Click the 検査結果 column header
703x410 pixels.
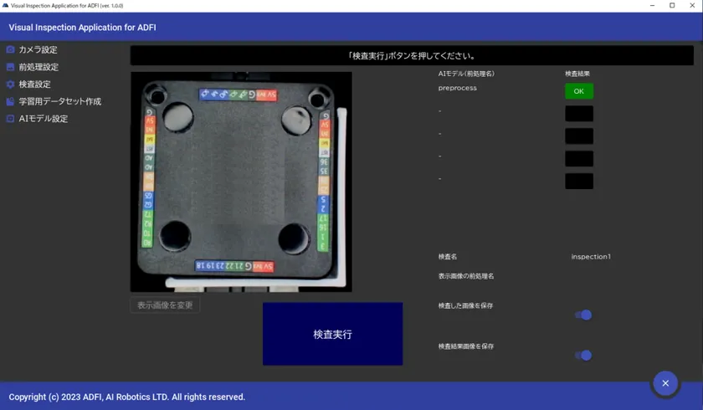point(577,74)
